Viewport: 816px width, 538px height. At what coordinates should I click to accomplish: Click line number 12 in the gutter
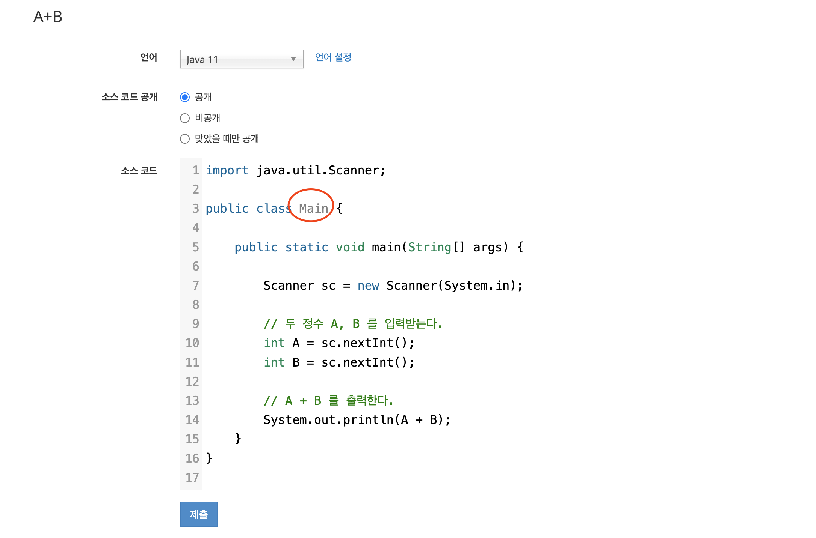coord(192,381)
